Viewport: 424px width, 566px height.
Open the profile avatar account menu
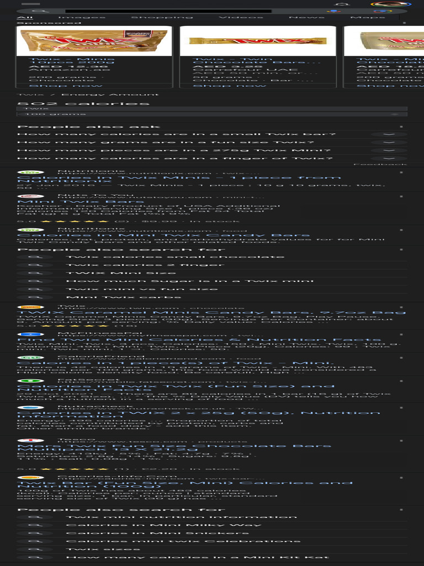[391, 4]
